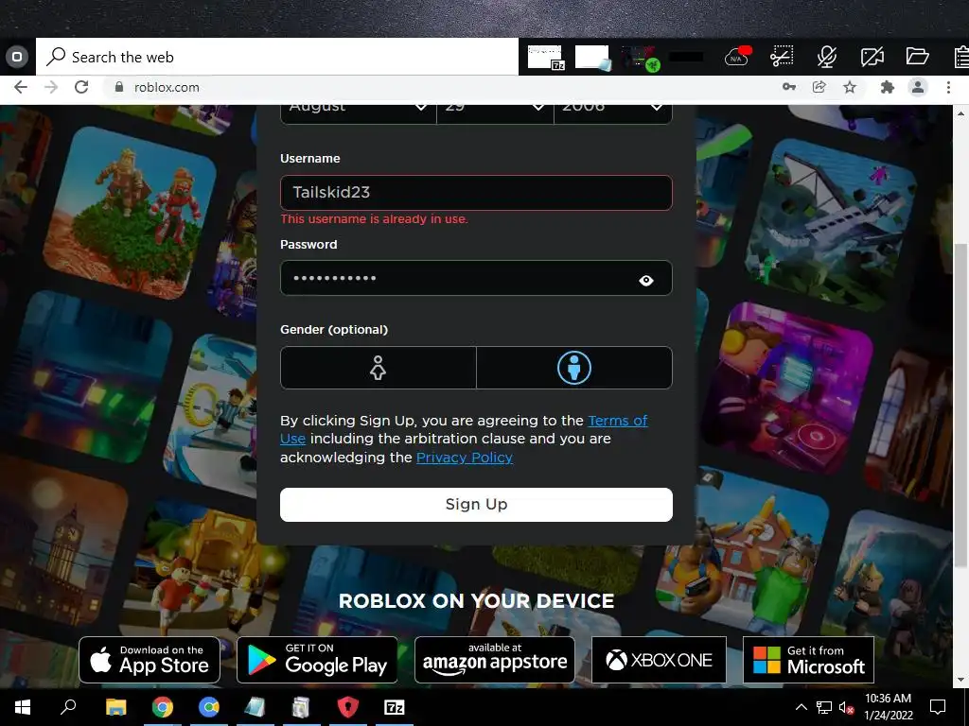Open the Xbox One badge
The image size is (969, 726).
[x=659, y=660]
